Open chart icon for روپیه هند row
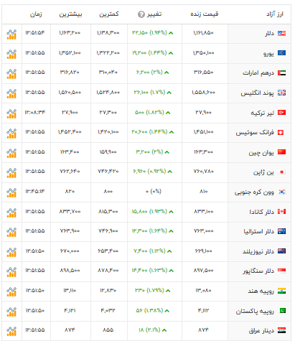The height and width of the screenshot is (341, 295). point(11,292)
